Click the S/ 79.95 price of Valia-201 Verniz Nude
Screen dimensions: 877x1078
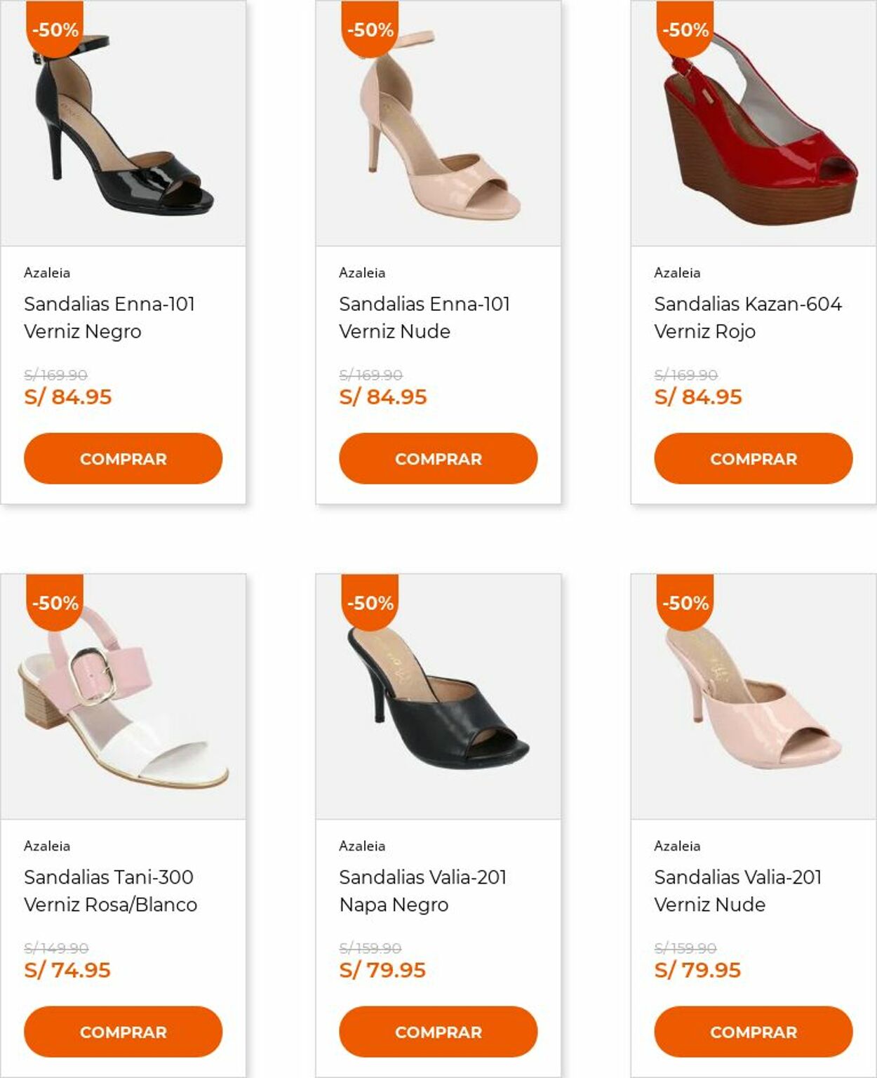697,970
